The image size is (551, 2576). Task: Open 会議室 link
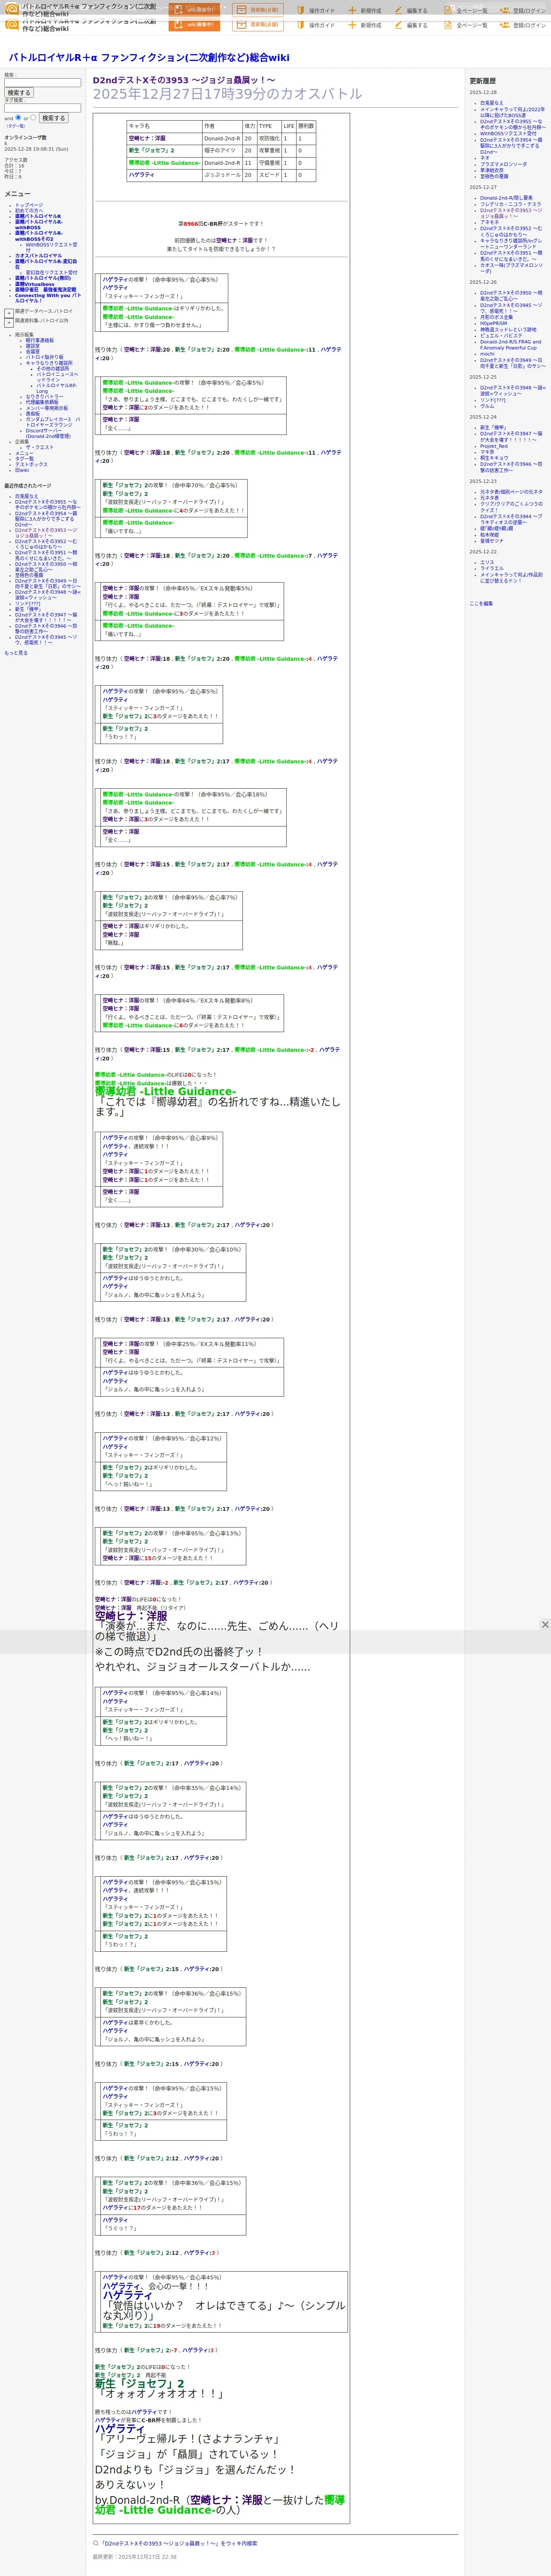[x=33, y=351]
